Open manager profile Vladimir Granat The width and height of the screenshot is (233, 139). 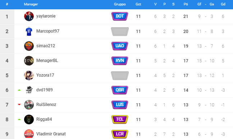point(51,134)
